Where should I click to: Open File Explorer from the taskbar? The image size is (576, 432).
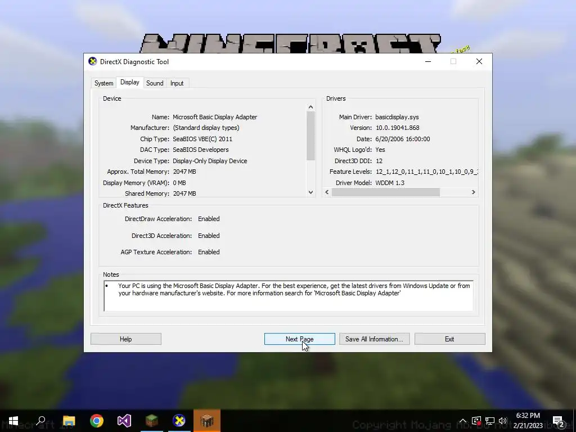tap(69, 421)
